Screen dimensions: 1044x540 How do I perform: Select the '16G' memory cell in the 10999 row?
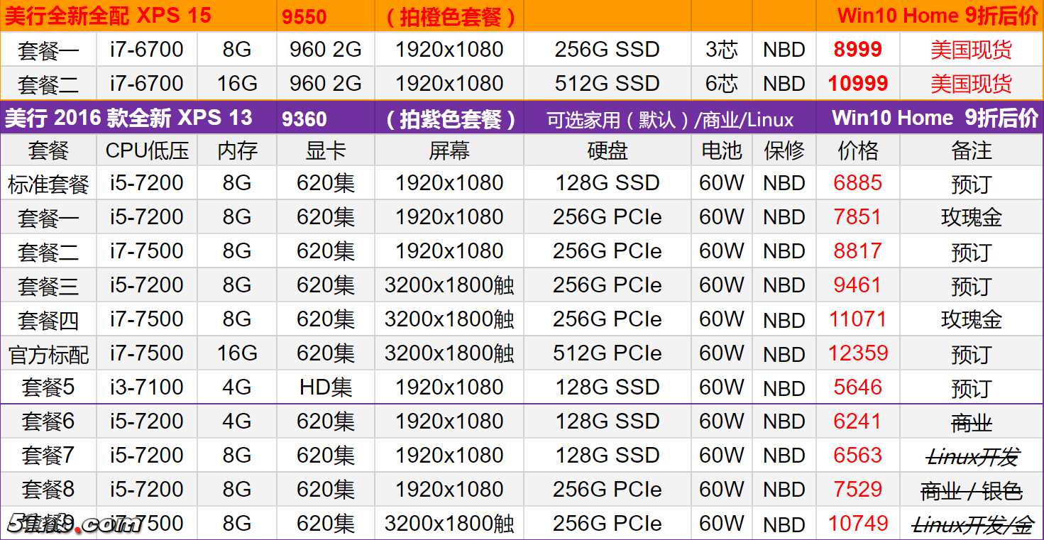(x=237, y=84)
